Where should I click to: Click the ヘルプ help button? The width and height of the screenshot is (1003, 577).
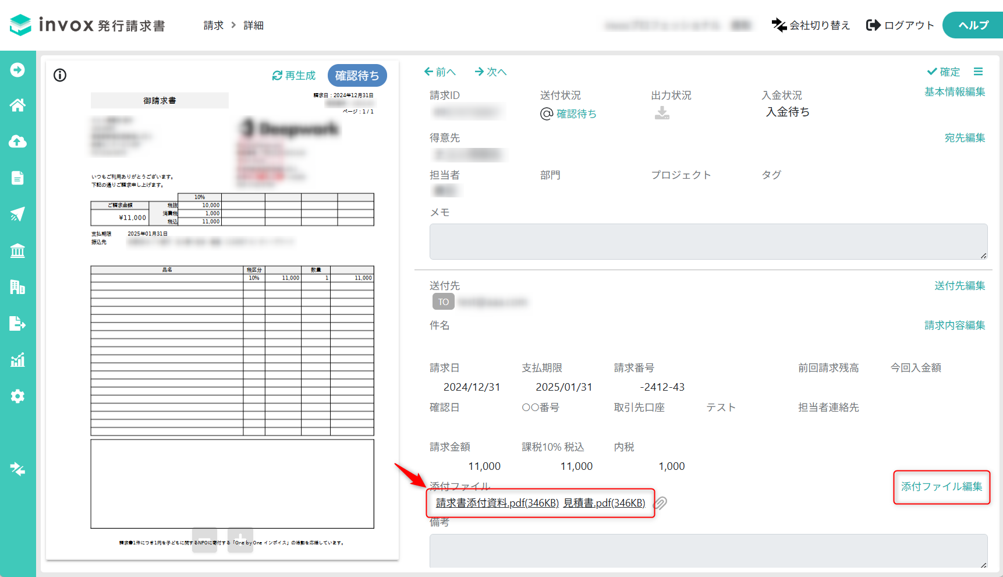pyautogui.click(x=973, y=25)
